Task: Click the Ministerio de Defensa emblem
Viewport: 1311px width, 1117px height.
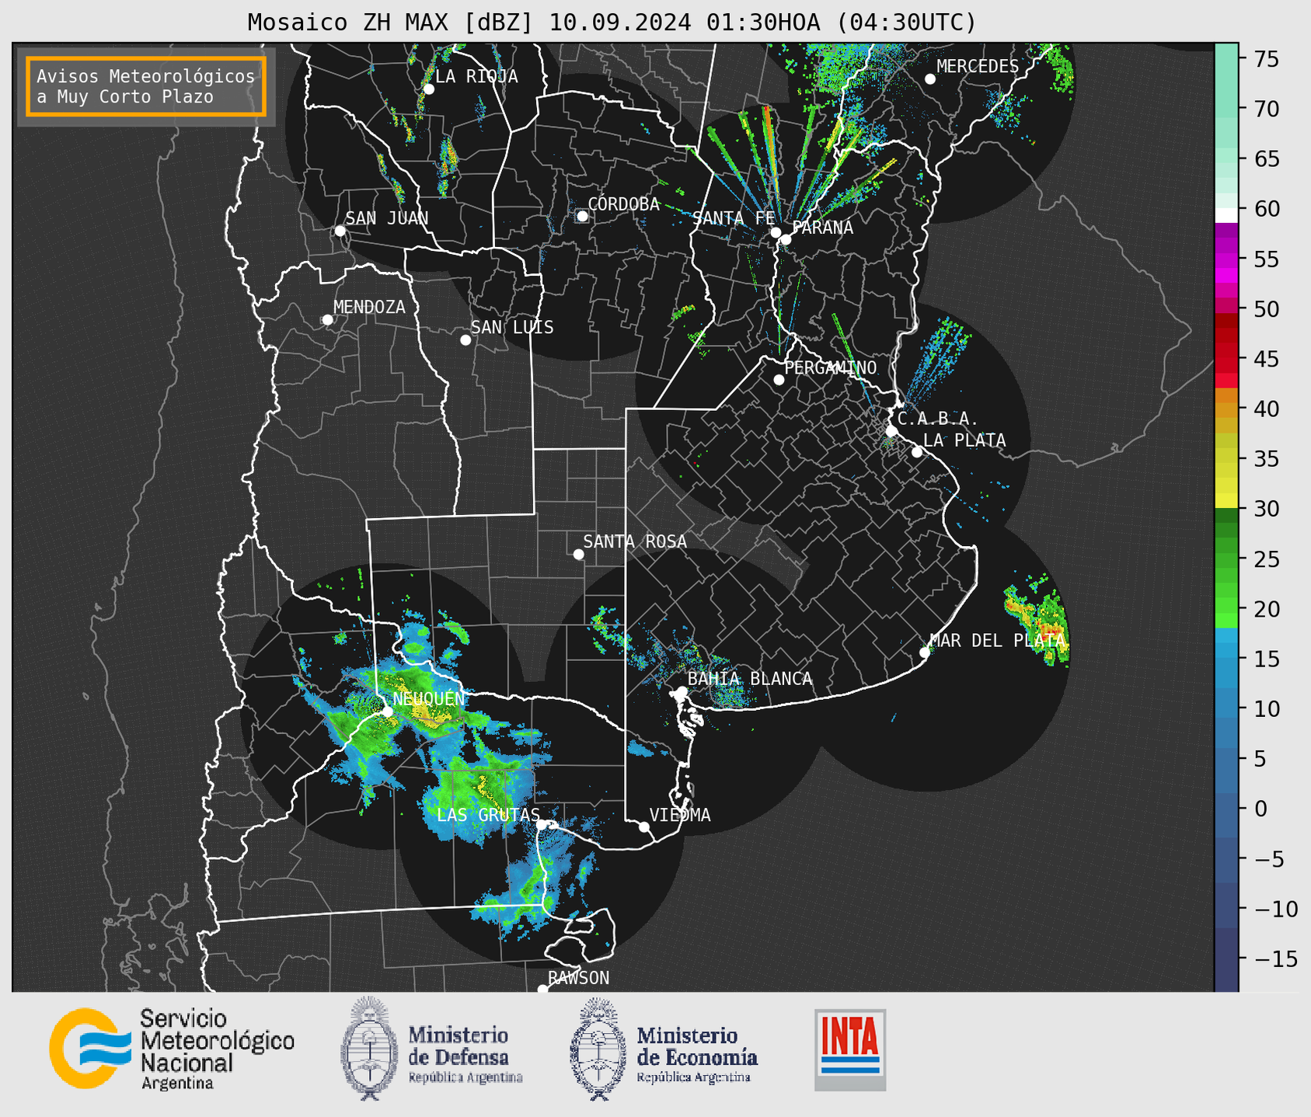Action: click(368, 1049)
